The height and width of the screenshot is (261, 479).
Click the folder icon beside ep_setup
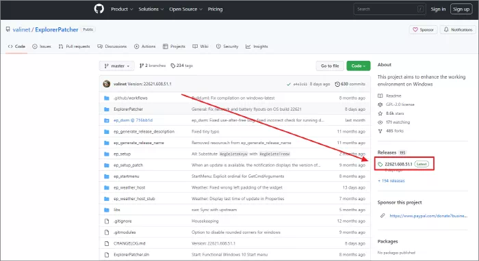pyautogui.click(x=107, y=154)
